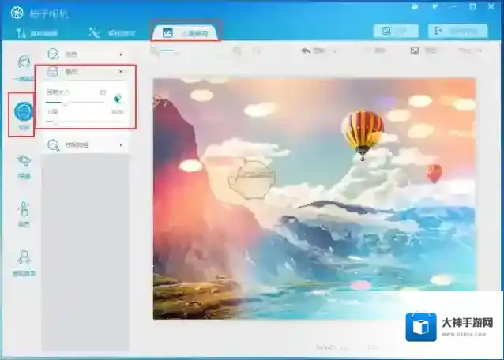This screenshot has height=360, width=504.
Task: Select the head-with-arrows slimming sidebar icon
Action: point(24,258)
